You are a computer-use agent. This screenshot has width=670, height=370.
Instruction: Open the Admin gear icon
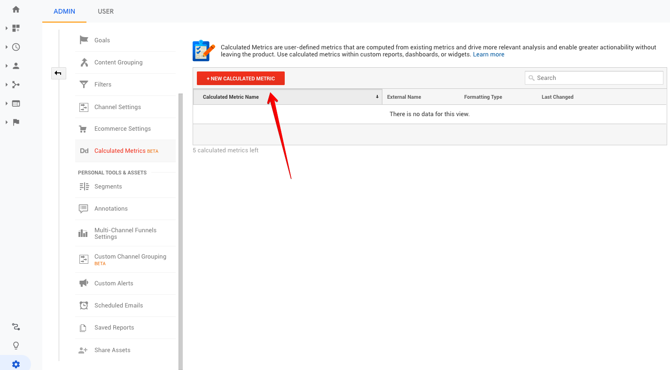[16, 364]
